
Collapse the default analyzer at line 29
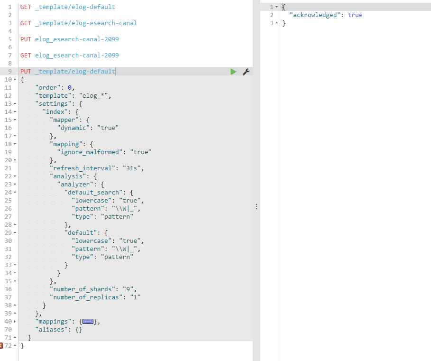coord(15,232)
